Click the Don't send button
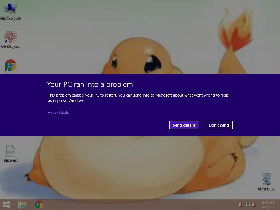The image size is (280, 210). [219, 125]
